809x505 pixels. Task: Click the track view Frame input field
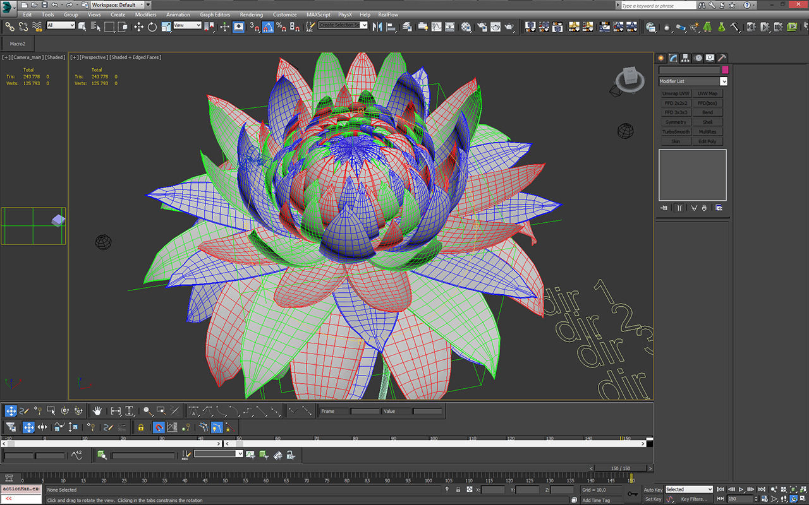click(365, 411)
